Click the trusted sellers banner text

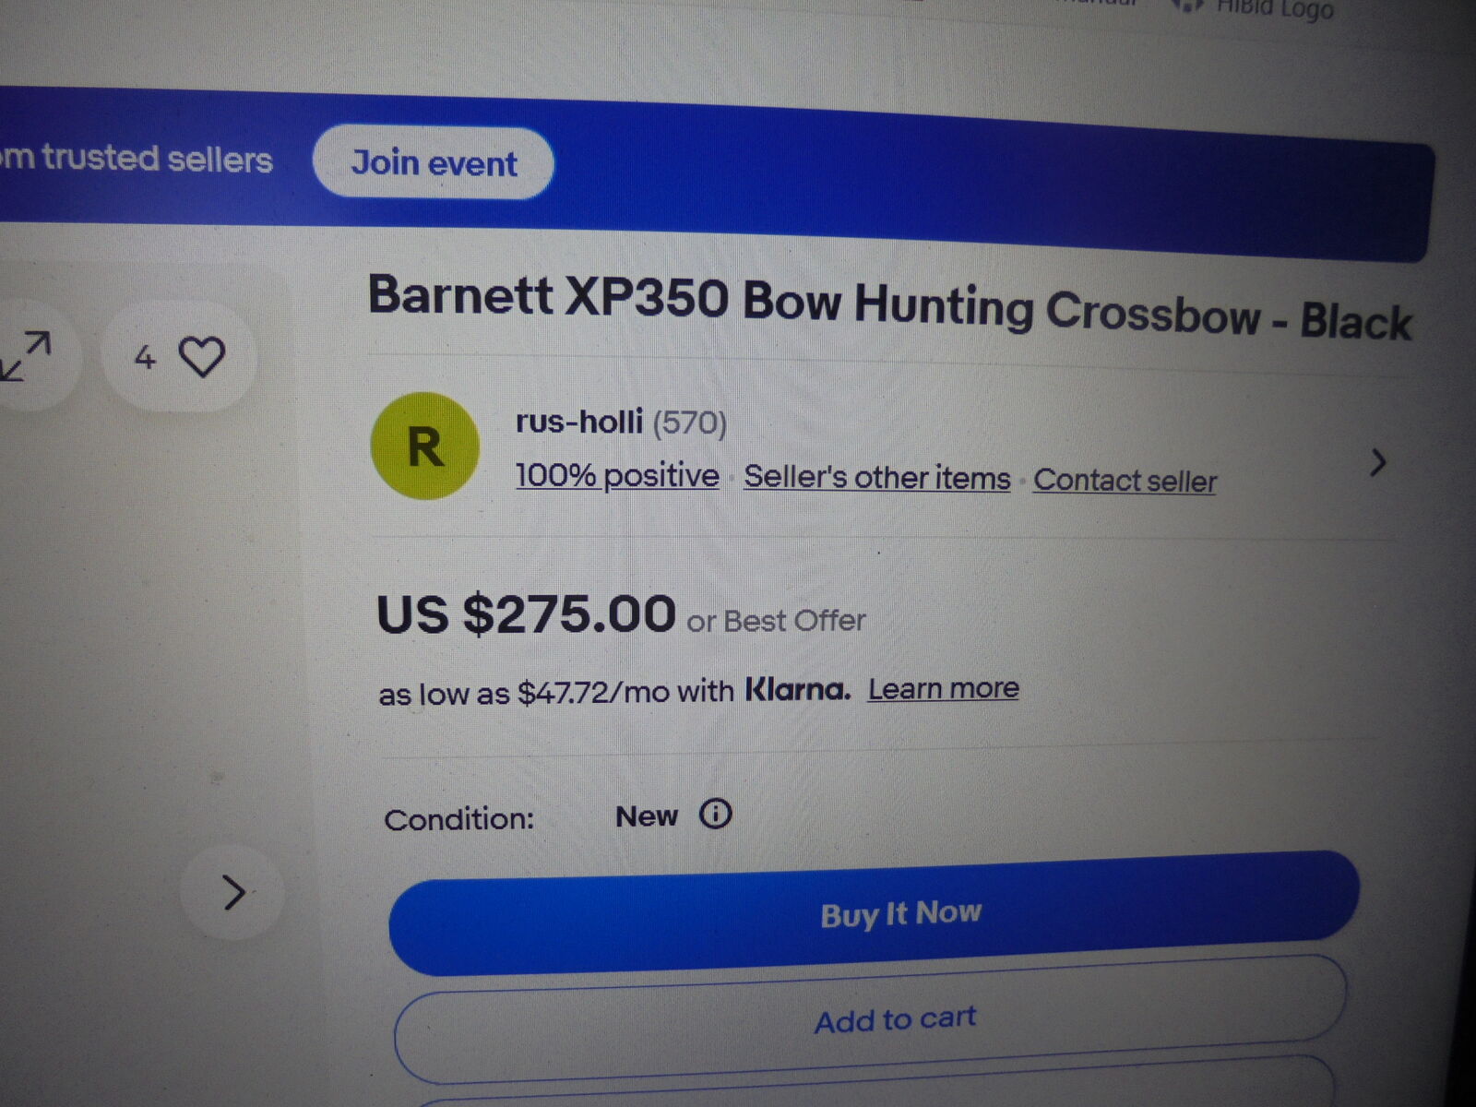(x=137, y=159)
